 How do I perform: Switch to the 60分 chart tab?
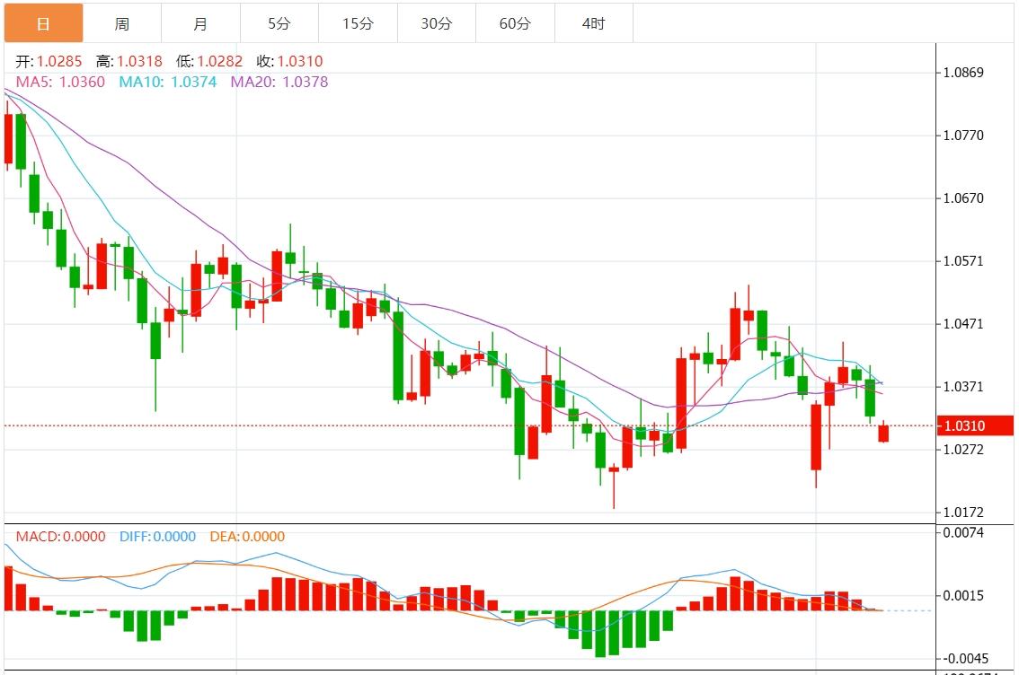[515, 23]
